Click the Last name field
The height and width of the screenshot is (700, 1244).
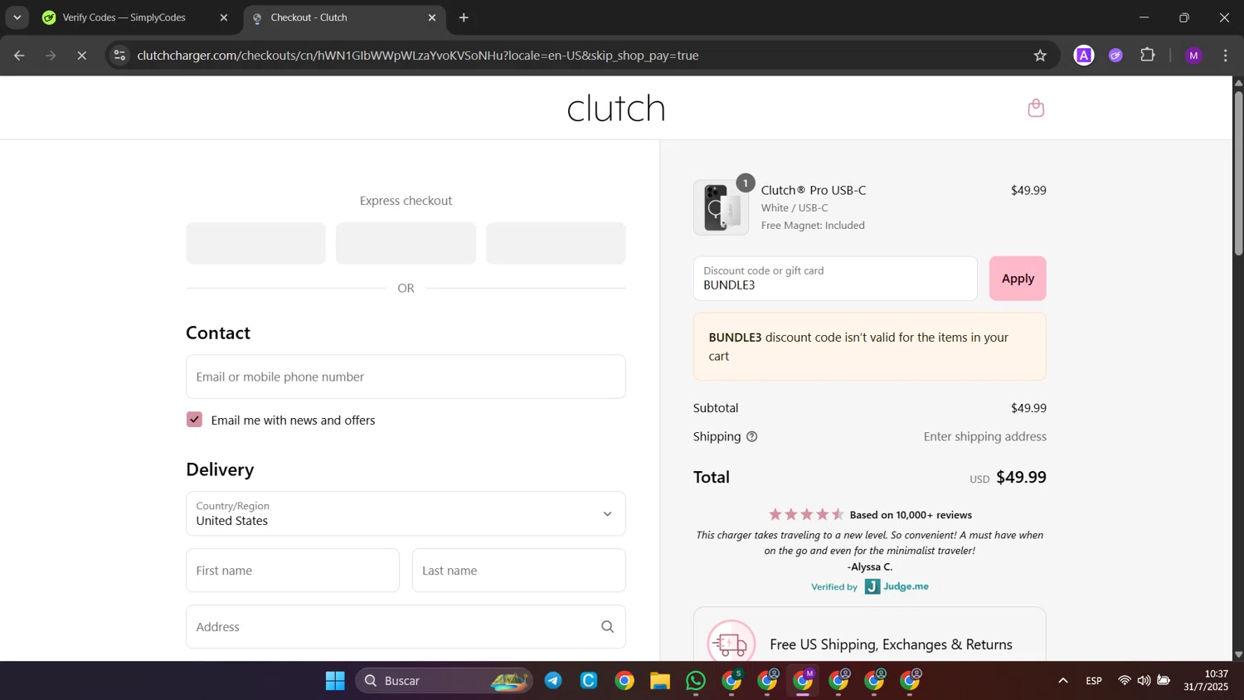point(518,571)
